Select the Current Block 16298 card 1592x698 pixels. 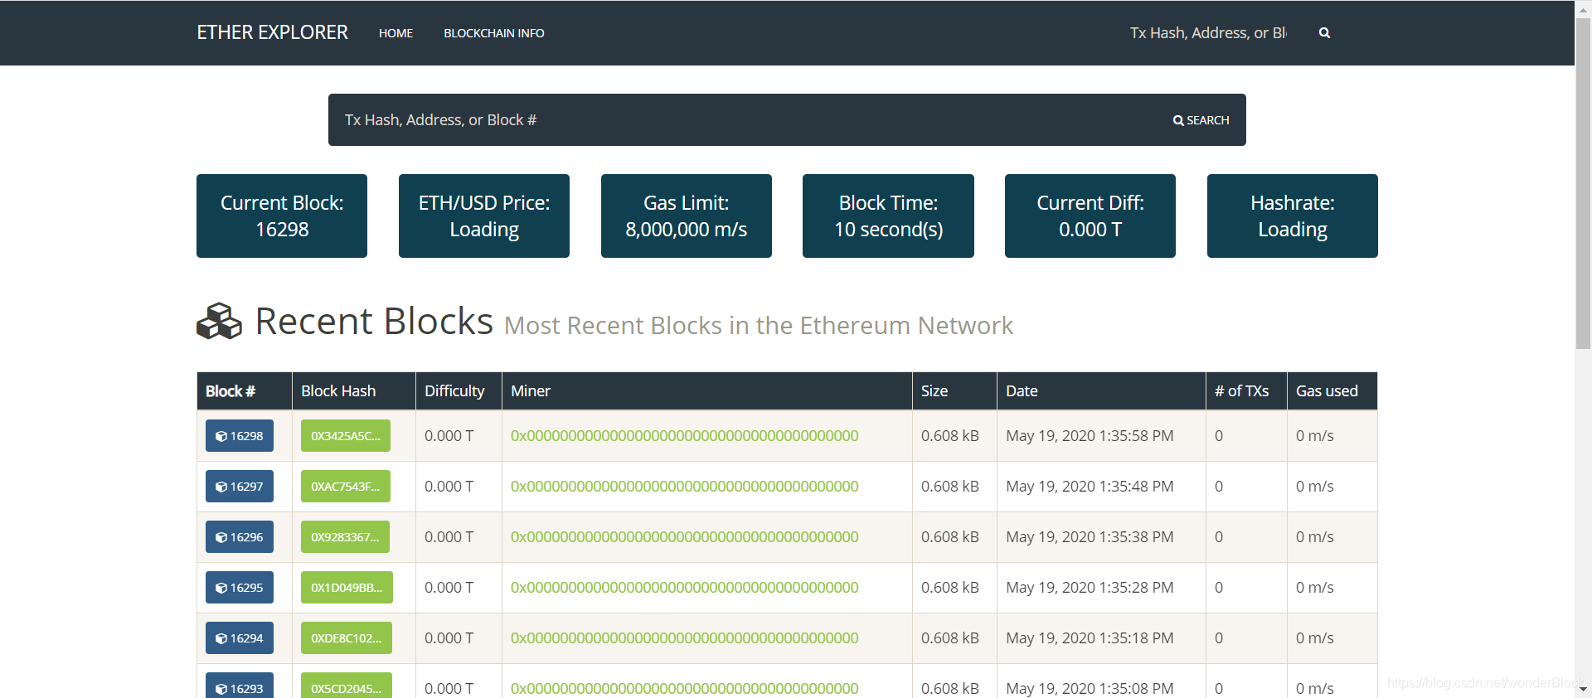tap(282, 216)
